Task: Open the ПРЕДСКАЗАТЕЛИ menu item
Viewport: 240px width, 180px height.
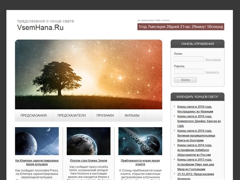Action: [72, 116]
